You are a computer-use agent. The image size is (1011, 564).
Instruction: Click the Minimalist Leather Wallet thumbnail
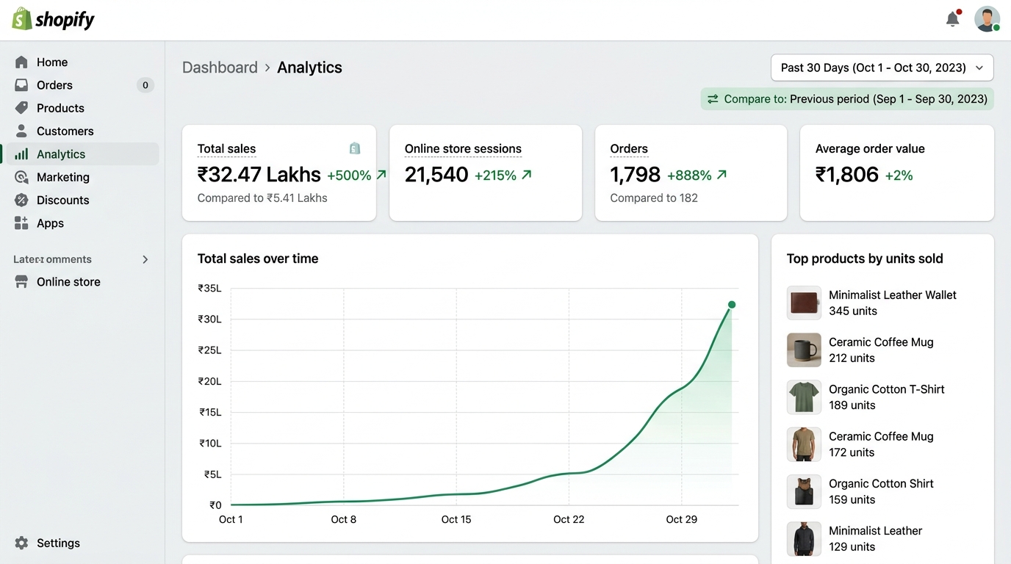point(804,303)
